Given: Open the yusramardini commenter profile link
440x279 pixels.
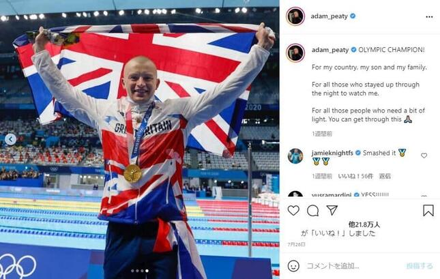Looking at the screenshot, I should (332, 195).
